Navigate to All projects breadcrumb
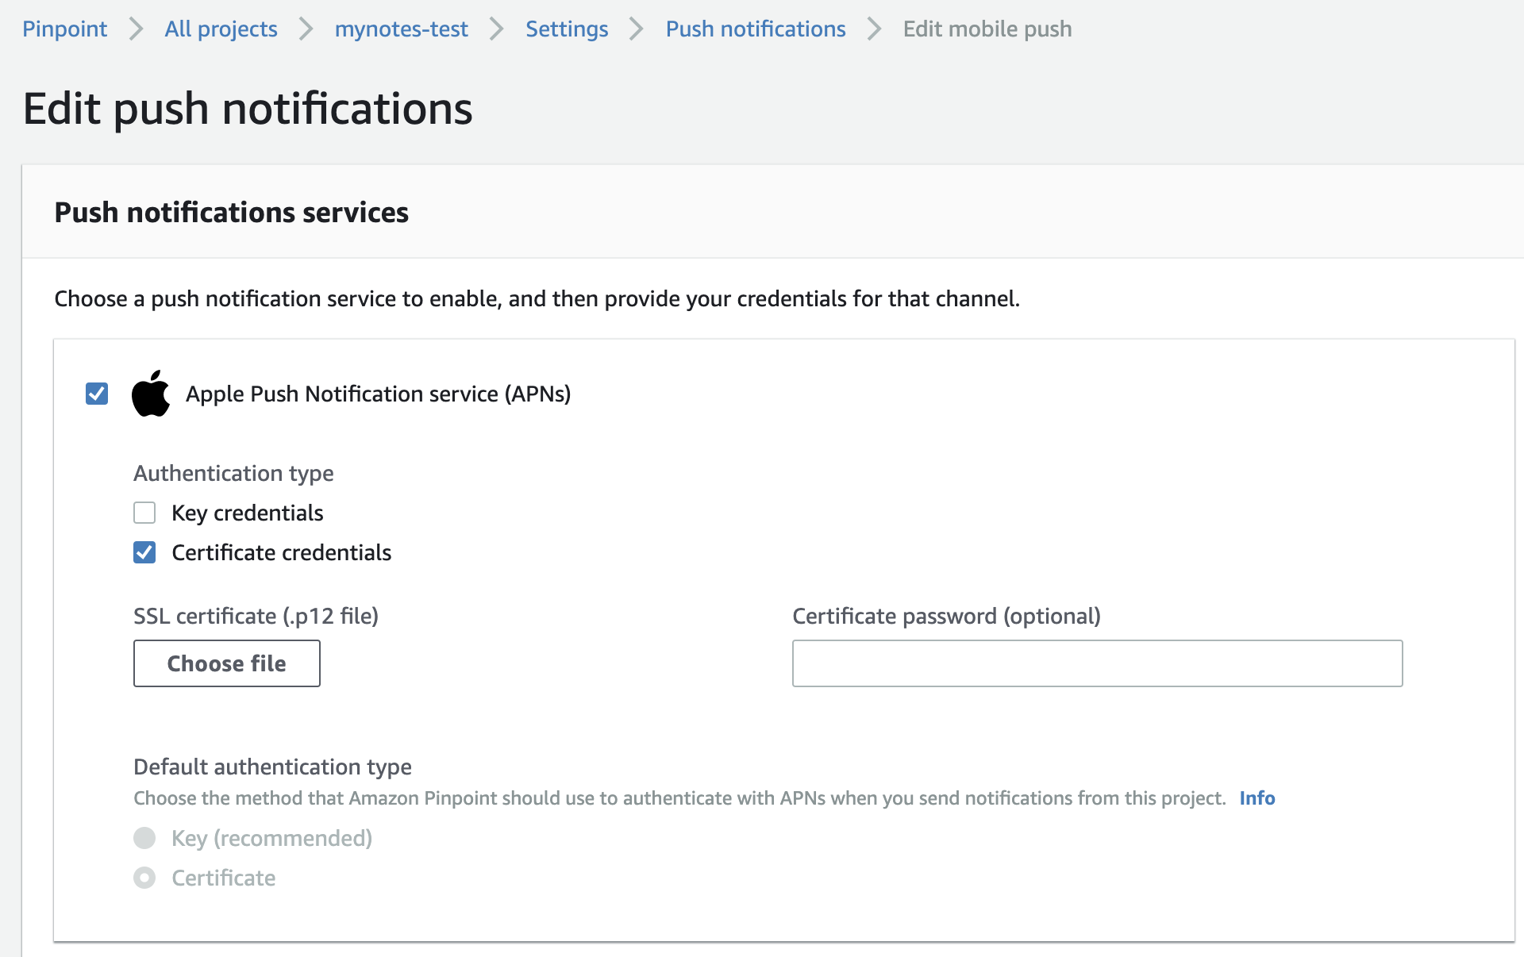Screen dimensions: 1524x957 (x=221, y=29)
